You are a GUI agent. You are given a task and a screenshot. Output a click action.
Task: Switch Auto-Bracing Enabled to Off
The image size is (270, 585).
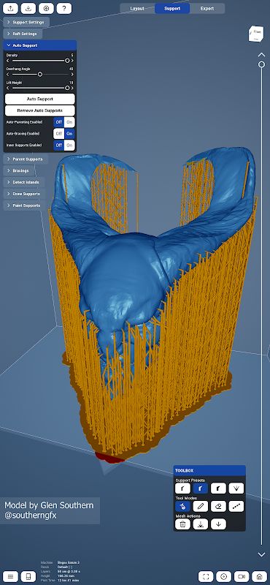coord(59,134)
